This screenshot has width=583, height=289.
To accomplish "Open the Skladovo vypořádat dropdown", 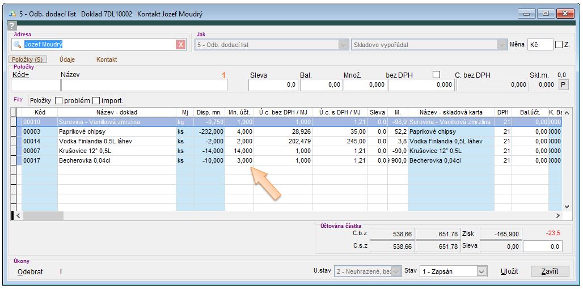I will coord(501,45).
